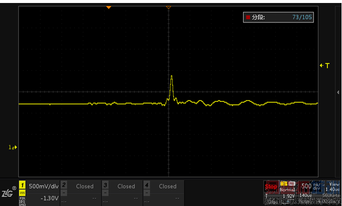342x206 pixels.
Task: Click the hollow orange center time marker
Action: 169,7
